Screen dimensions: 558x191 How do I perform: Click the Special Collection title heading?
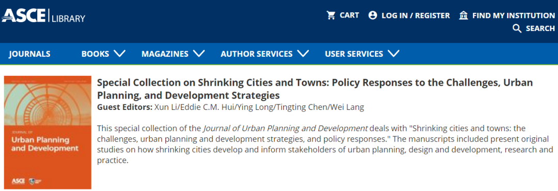click(315, 89)
